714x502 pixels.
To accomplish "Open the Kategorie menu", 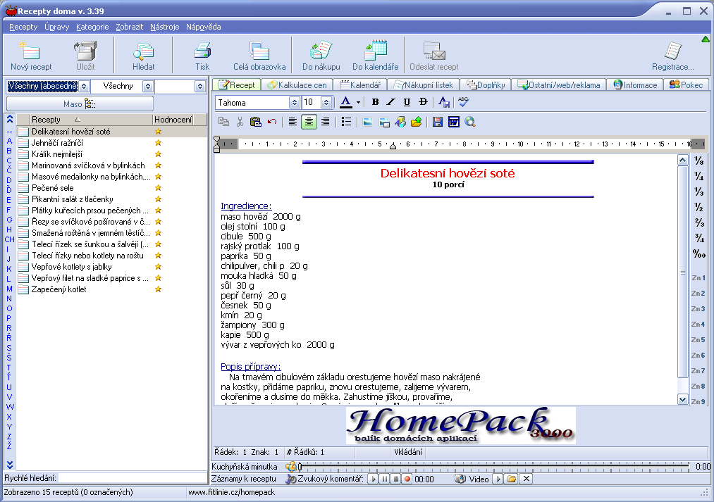I will [x=92, y=27].
